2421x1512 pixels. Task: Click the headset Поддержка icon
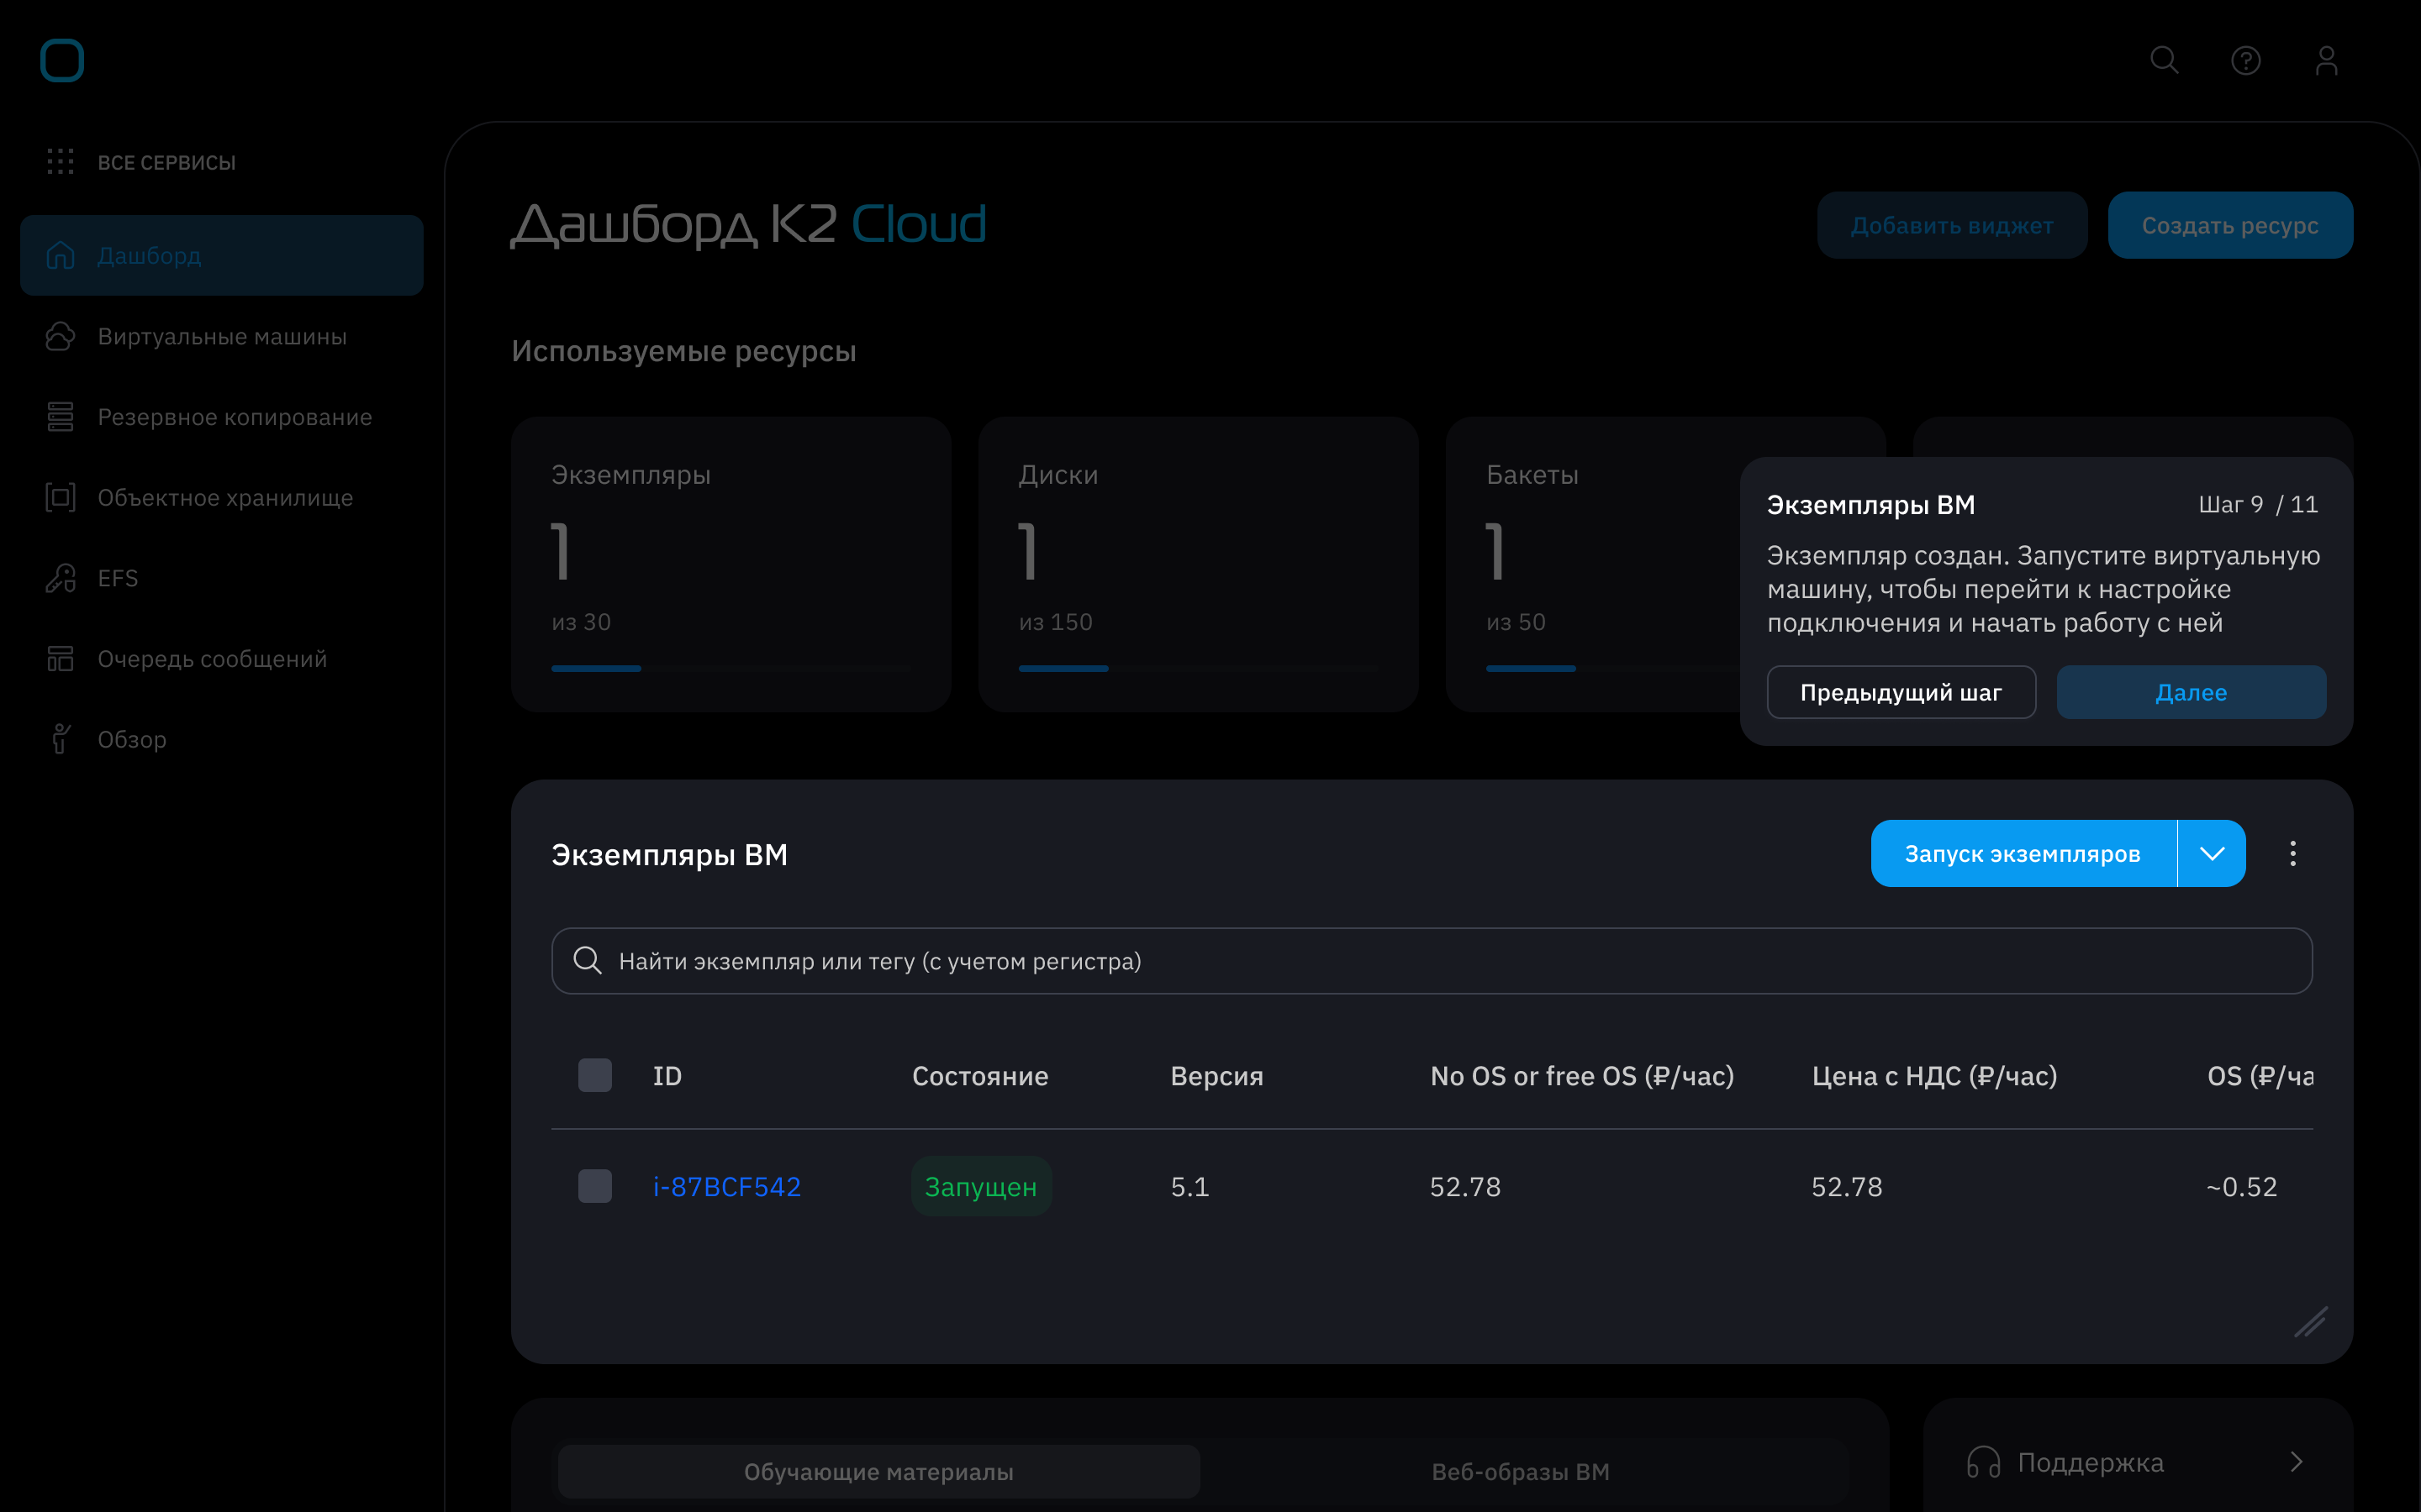(x=1983, y=1462)
